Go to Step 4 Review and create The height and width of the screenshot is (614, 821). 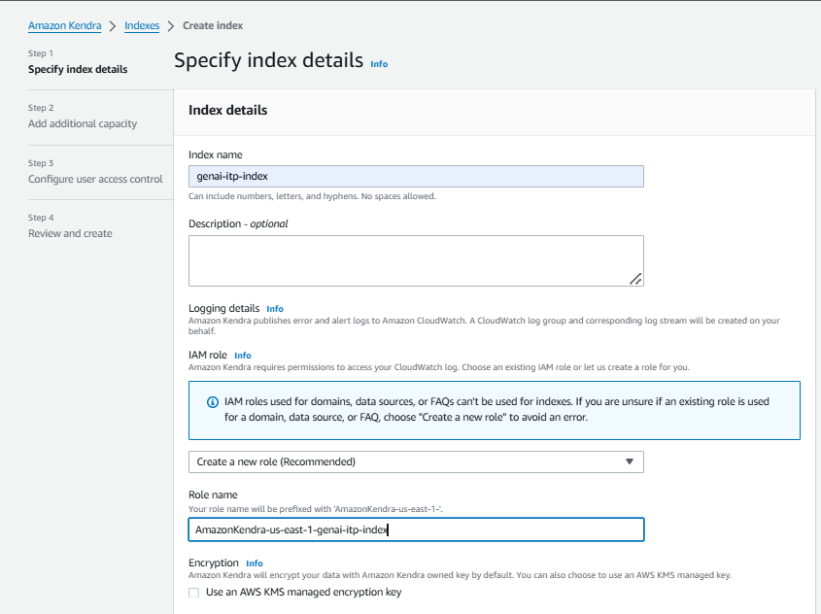click(x=70, y=233)
